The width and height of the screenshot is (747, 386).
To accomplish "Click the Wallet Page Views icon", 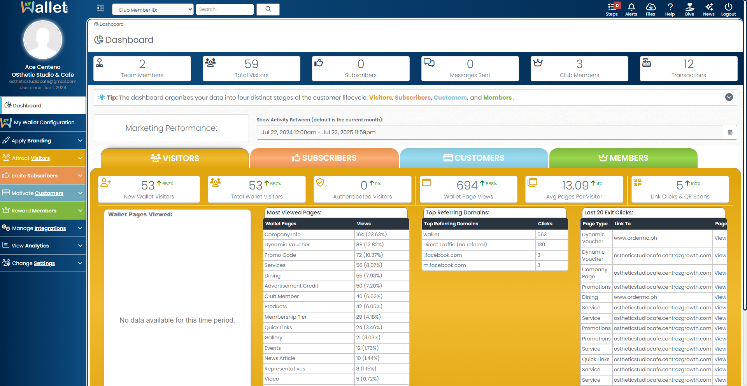I will tap(426, 182).
